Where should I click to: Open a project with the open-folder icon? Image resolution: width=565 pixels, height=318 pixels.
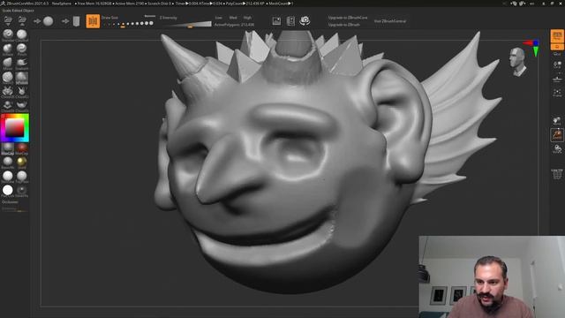coord(8,21)
